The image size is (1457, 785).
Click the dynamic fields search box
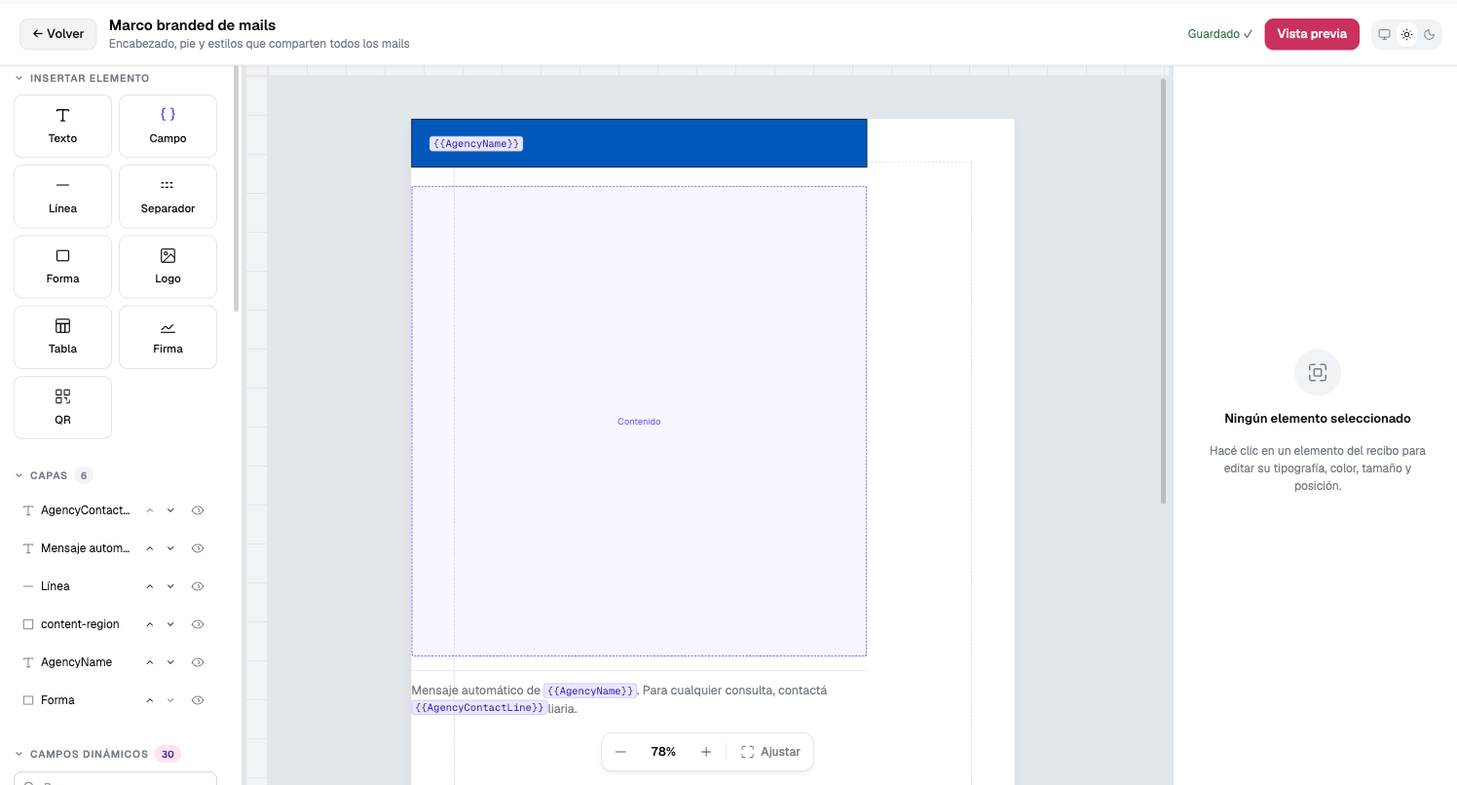(115, 778)
